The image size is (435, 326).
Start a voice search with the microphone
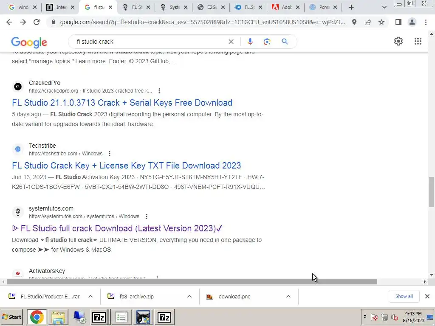coord(250,42)
